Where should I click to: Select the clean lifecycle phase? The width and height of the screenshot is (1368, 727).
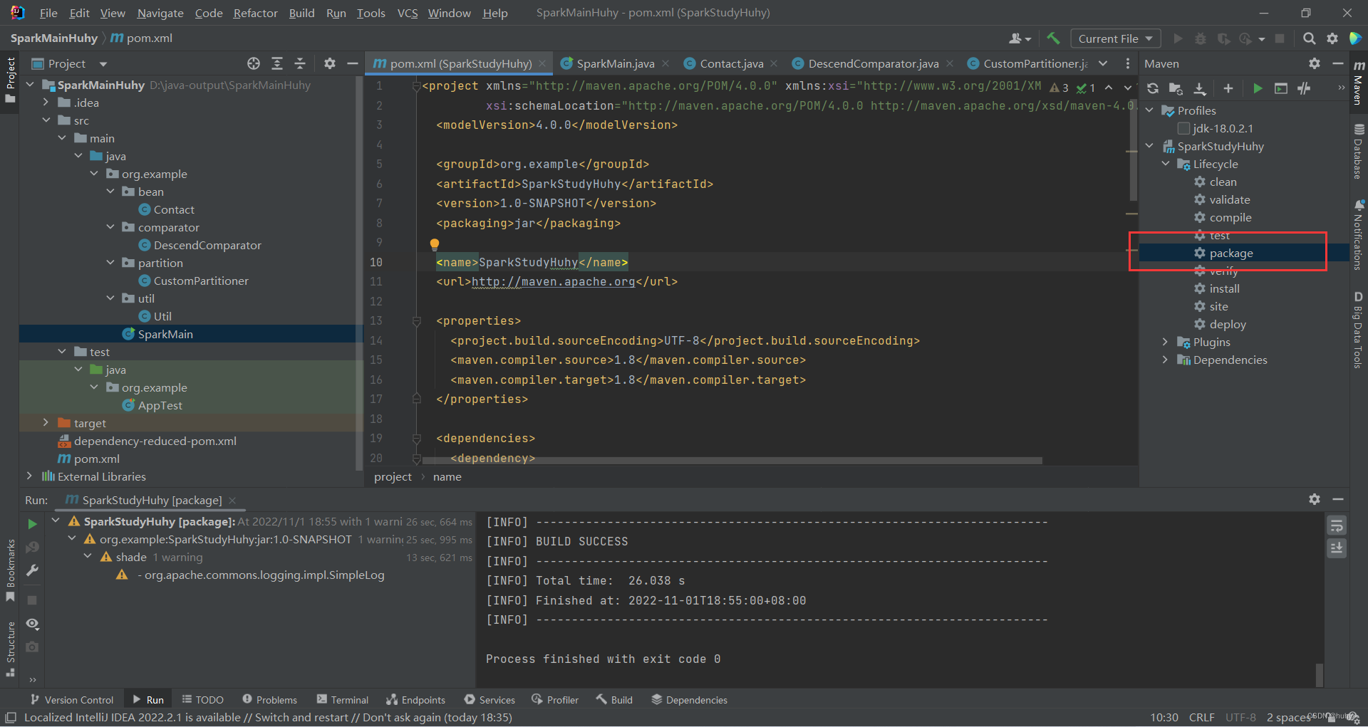[1223, 182]
